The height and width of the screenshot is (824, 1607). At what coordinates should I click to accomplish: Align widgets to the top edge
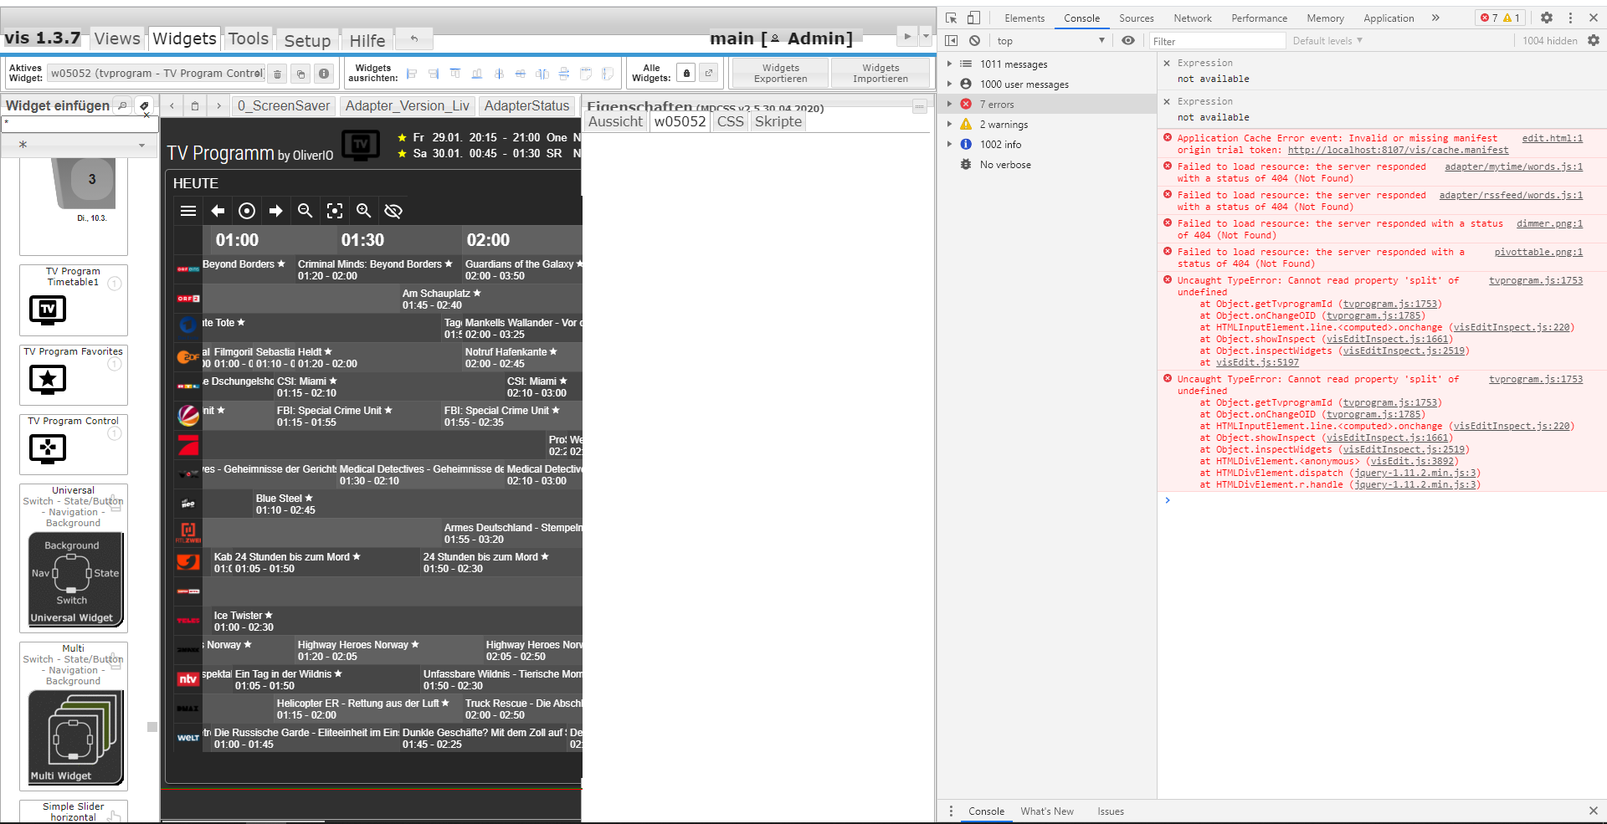point(455,74)
